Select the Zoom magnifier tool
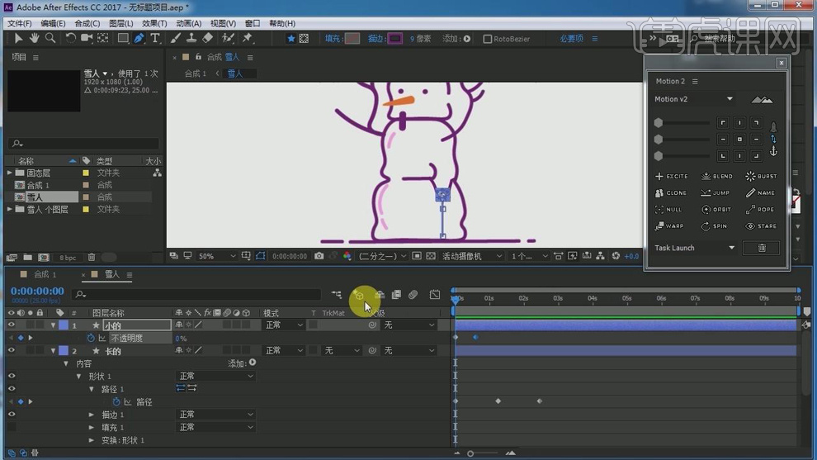The image size is (817, 460). 50,39
